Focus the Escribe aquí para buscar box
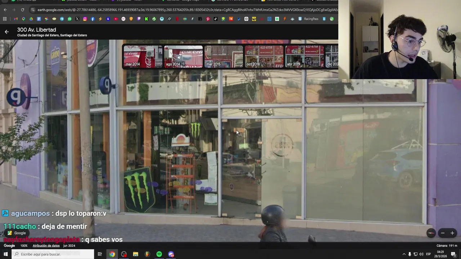This screenshot has width=461, height=259. (x=53, y=254)
